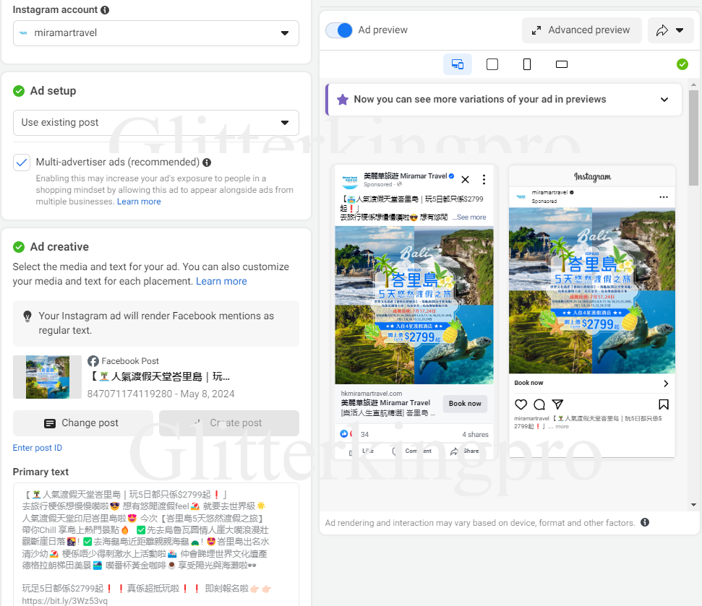Click the Instagram heart like icon

[521, 404]
